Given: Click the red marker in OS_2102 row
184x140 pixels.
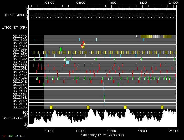Looking at the screenshot, I should click(83, 43).
